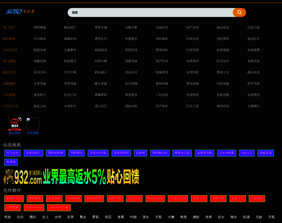Click the 932.com advertisement banner

(71, 177)
